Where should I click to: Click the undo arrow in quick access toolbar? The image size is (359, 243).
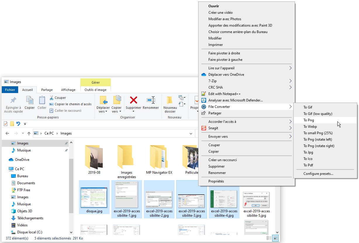(18, 124)
